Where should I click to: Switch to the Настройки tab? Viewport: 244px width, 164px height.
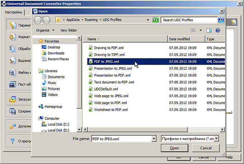(x=13, y=12)
